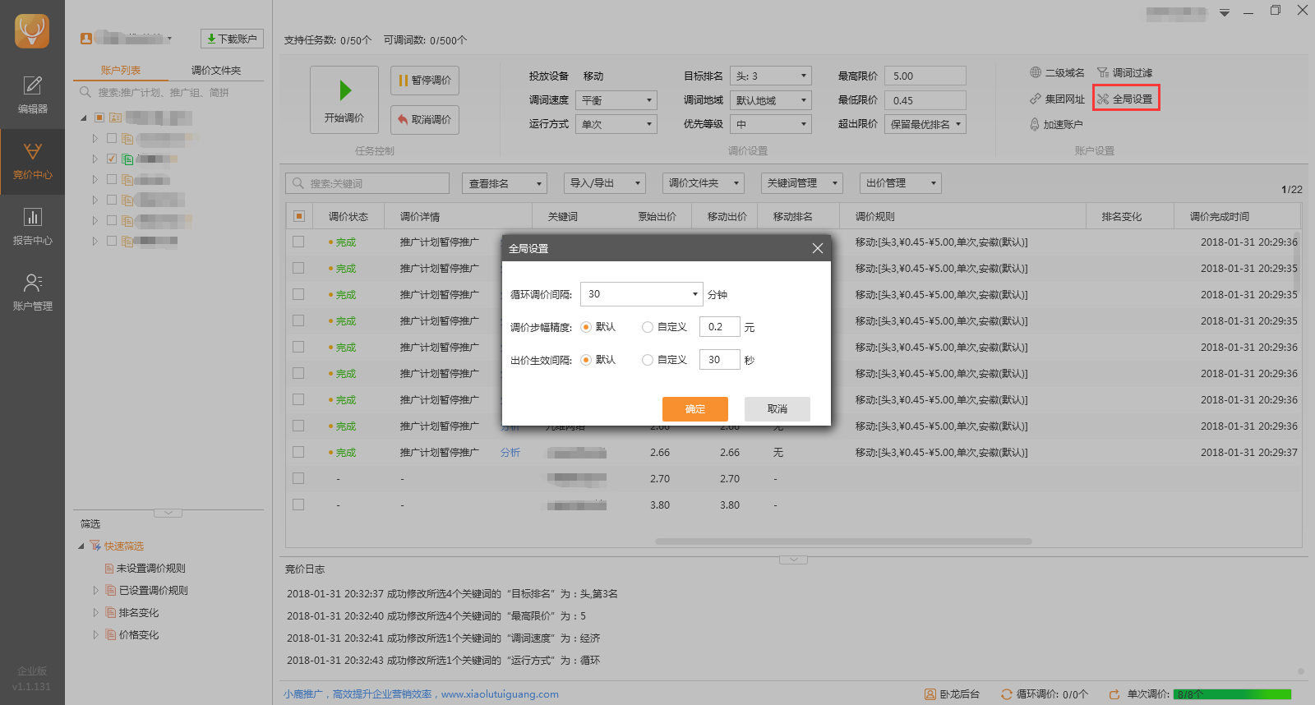Click the 快速筛选 filter icon
Viewport: 1315px width, 705px height.
click(95, 546)
